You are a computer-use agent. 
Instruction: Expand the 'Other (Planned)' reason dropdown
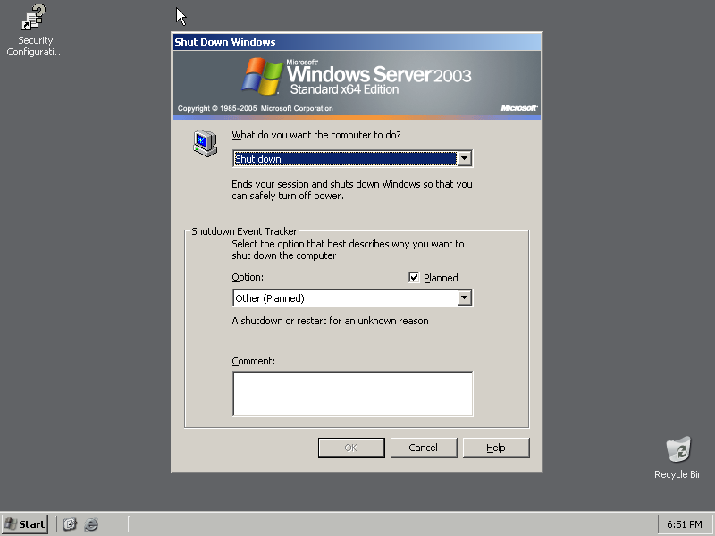(x=464, y=298)
